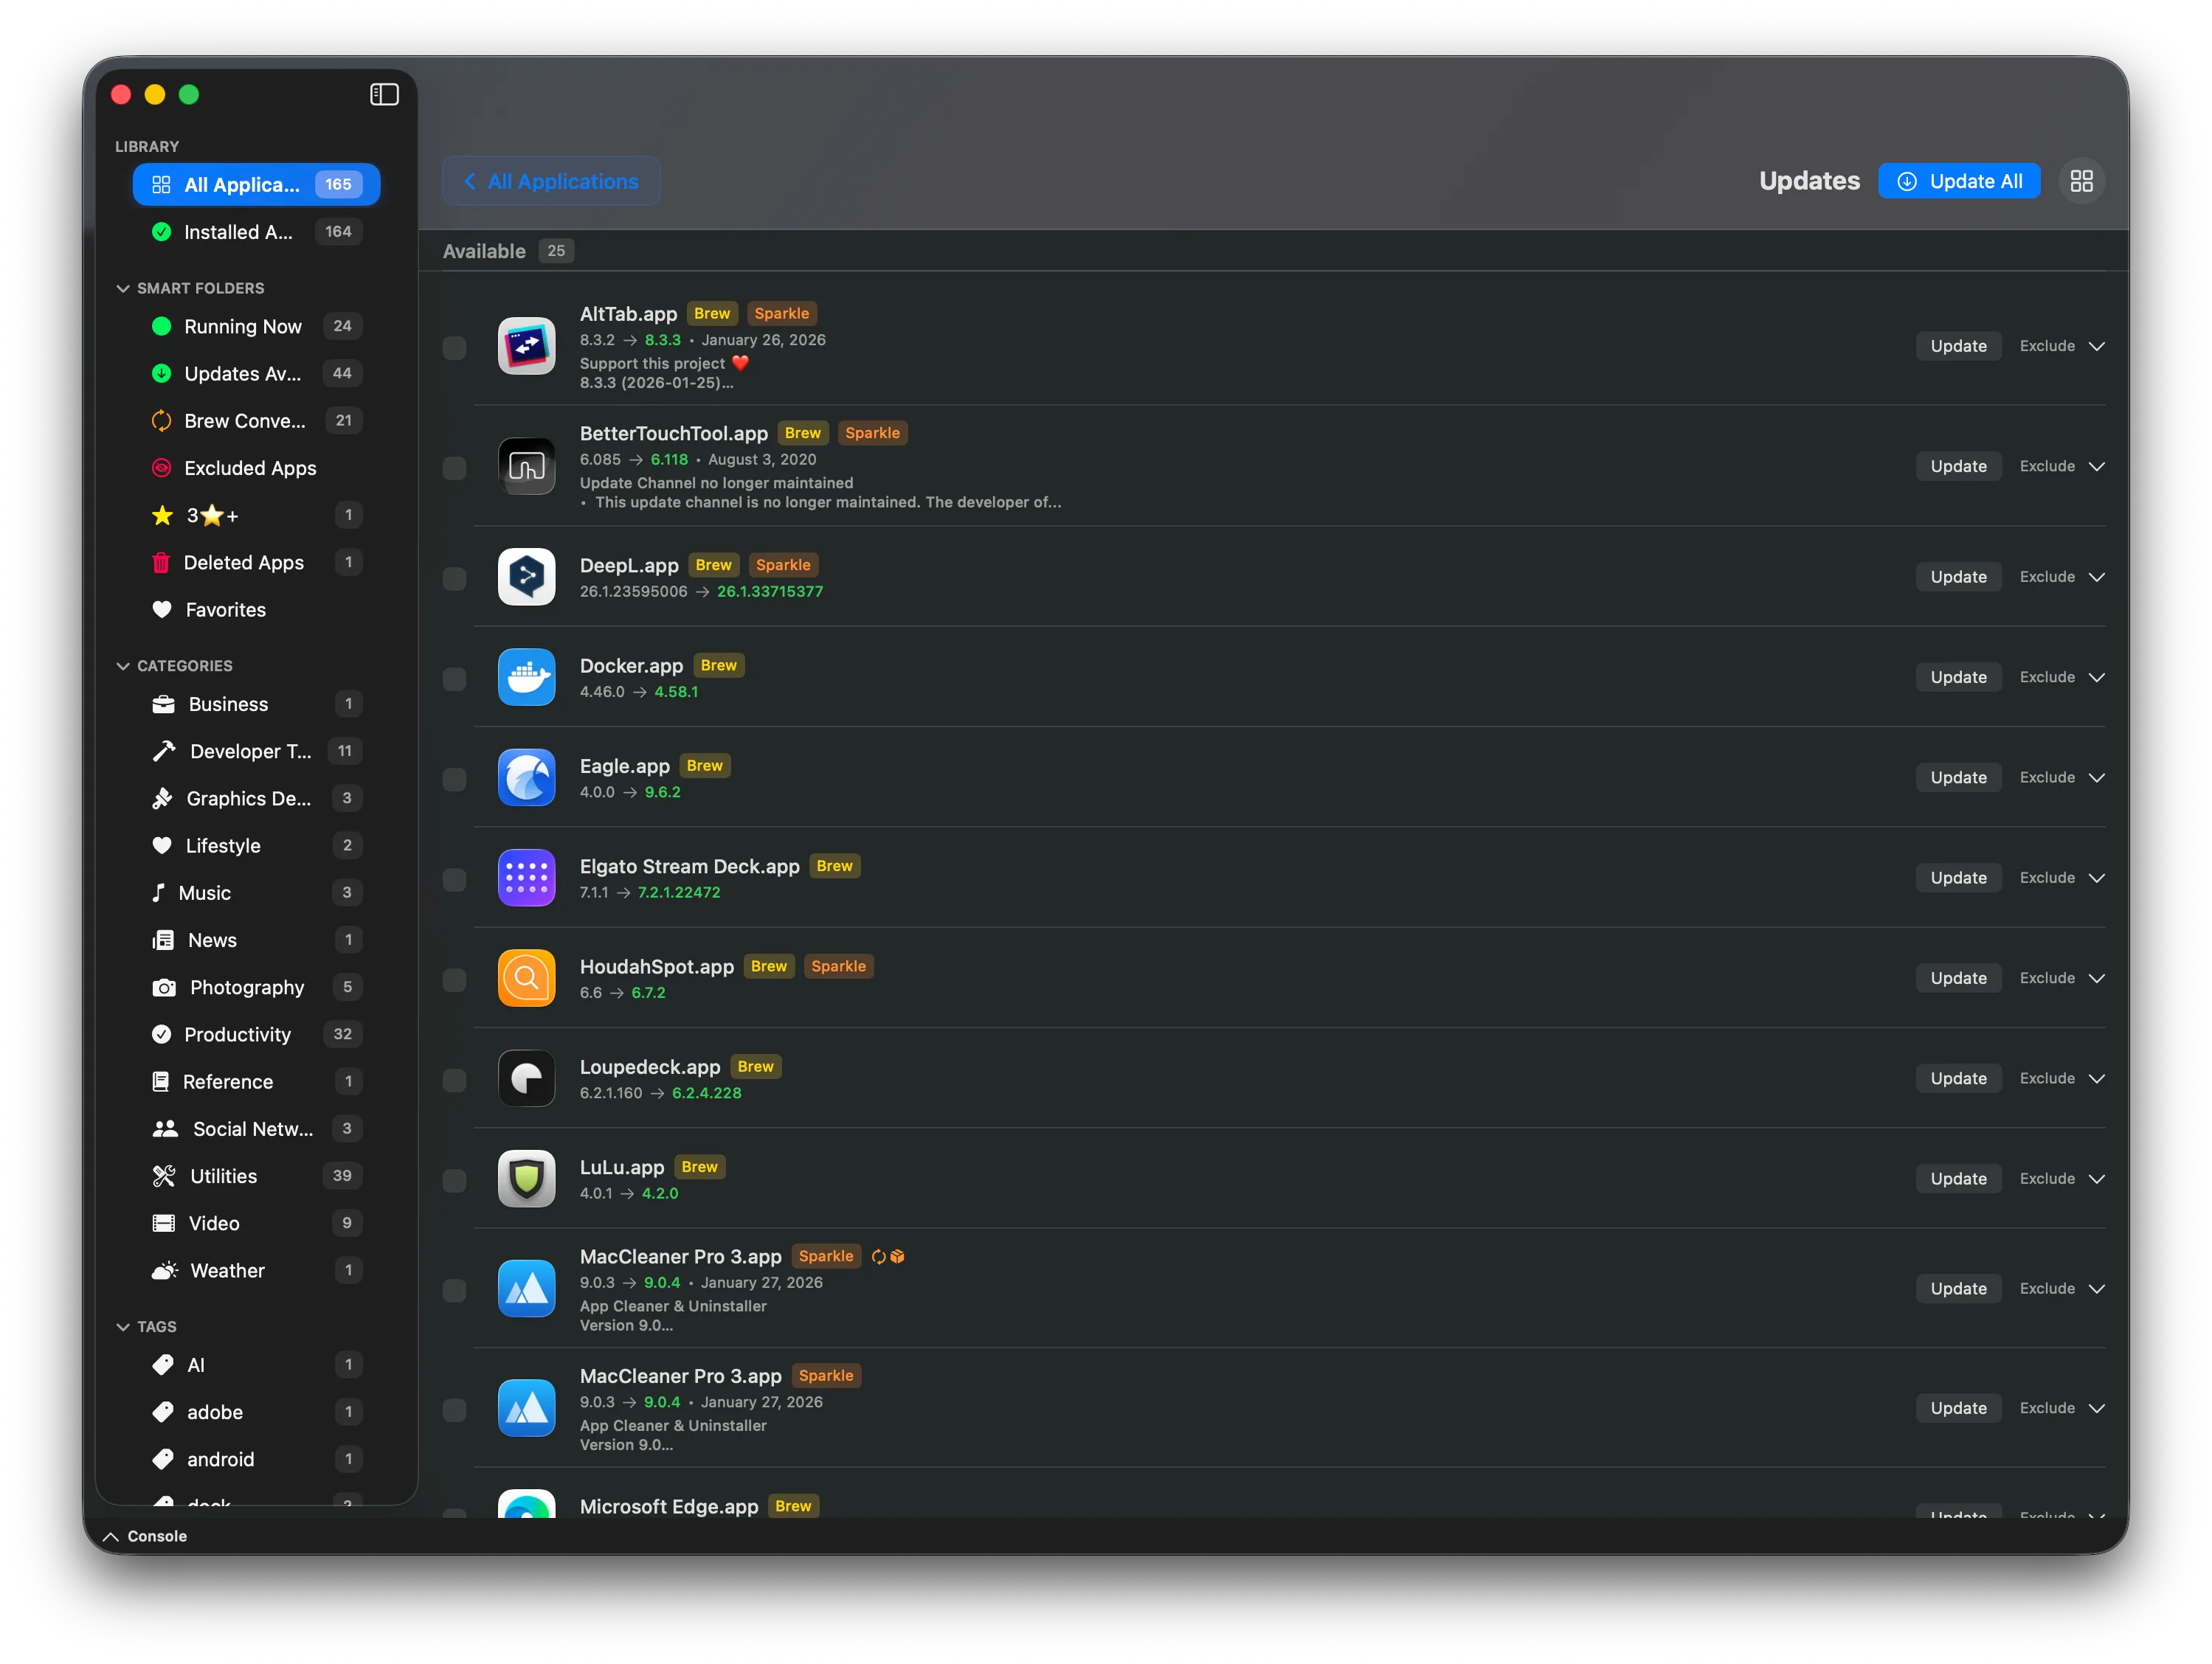Exclude Loupedeck.app from updates
Viewport: 2212px width, 1664px height.
pyautogui.click(x=2047, y=1078)
